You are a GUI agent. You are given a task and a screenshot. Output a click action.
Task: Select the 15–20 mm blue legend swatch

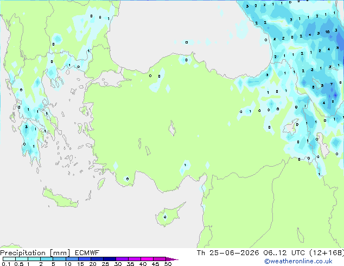click(85, 259)
